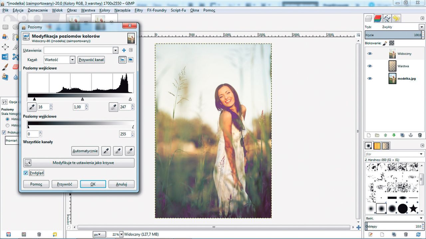
Task: Select logarithmic histogram radio option
Action: [8, 125]
